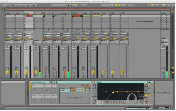This screenshot has width=176, height=111.
Task: Toggle the KEY map mode button
Action: (155, 5)
